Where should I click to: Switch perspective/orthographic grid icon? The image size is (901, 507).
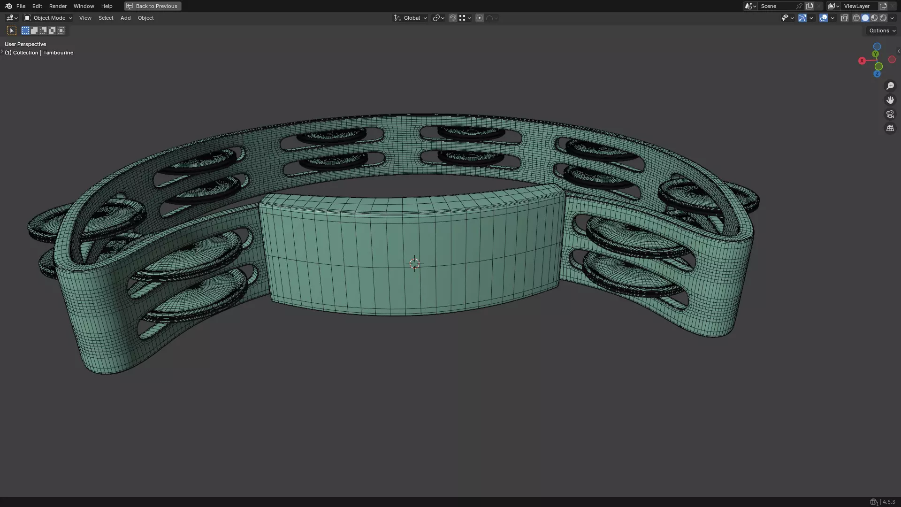[890, 128]
